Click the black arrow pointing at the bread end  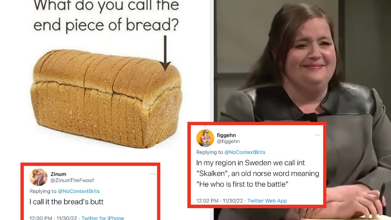coord(165,53)
